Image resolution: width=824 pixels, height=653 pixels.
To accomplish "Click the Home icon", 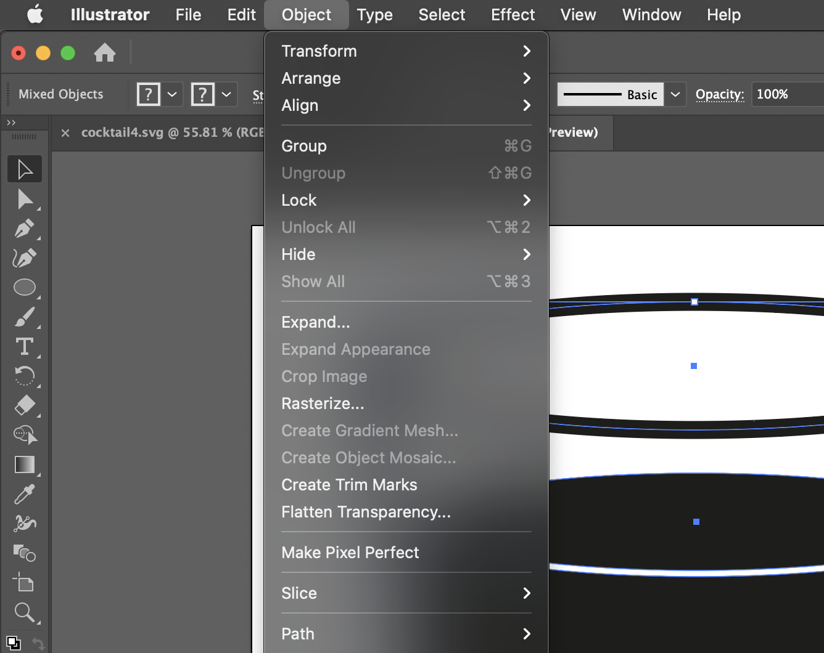I will coord(105,53).
